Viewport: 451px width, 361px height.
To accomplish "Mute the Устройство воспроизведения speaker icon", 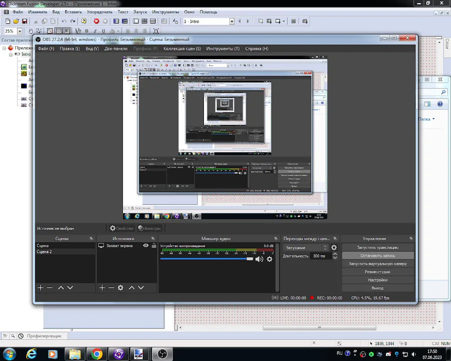I will pyautogui.click(x=259, y=259).
